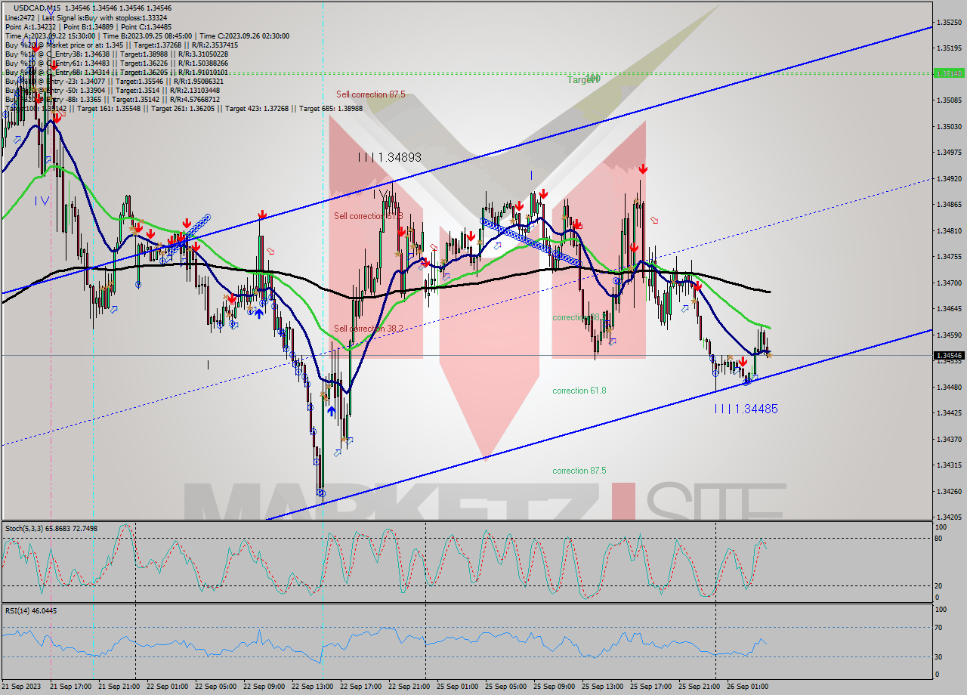Image resolution: width=967 pixels, height=695 pixels.
Task: Click the '26 Sep 01:00' time label
Action: click(x=748, y=687)
